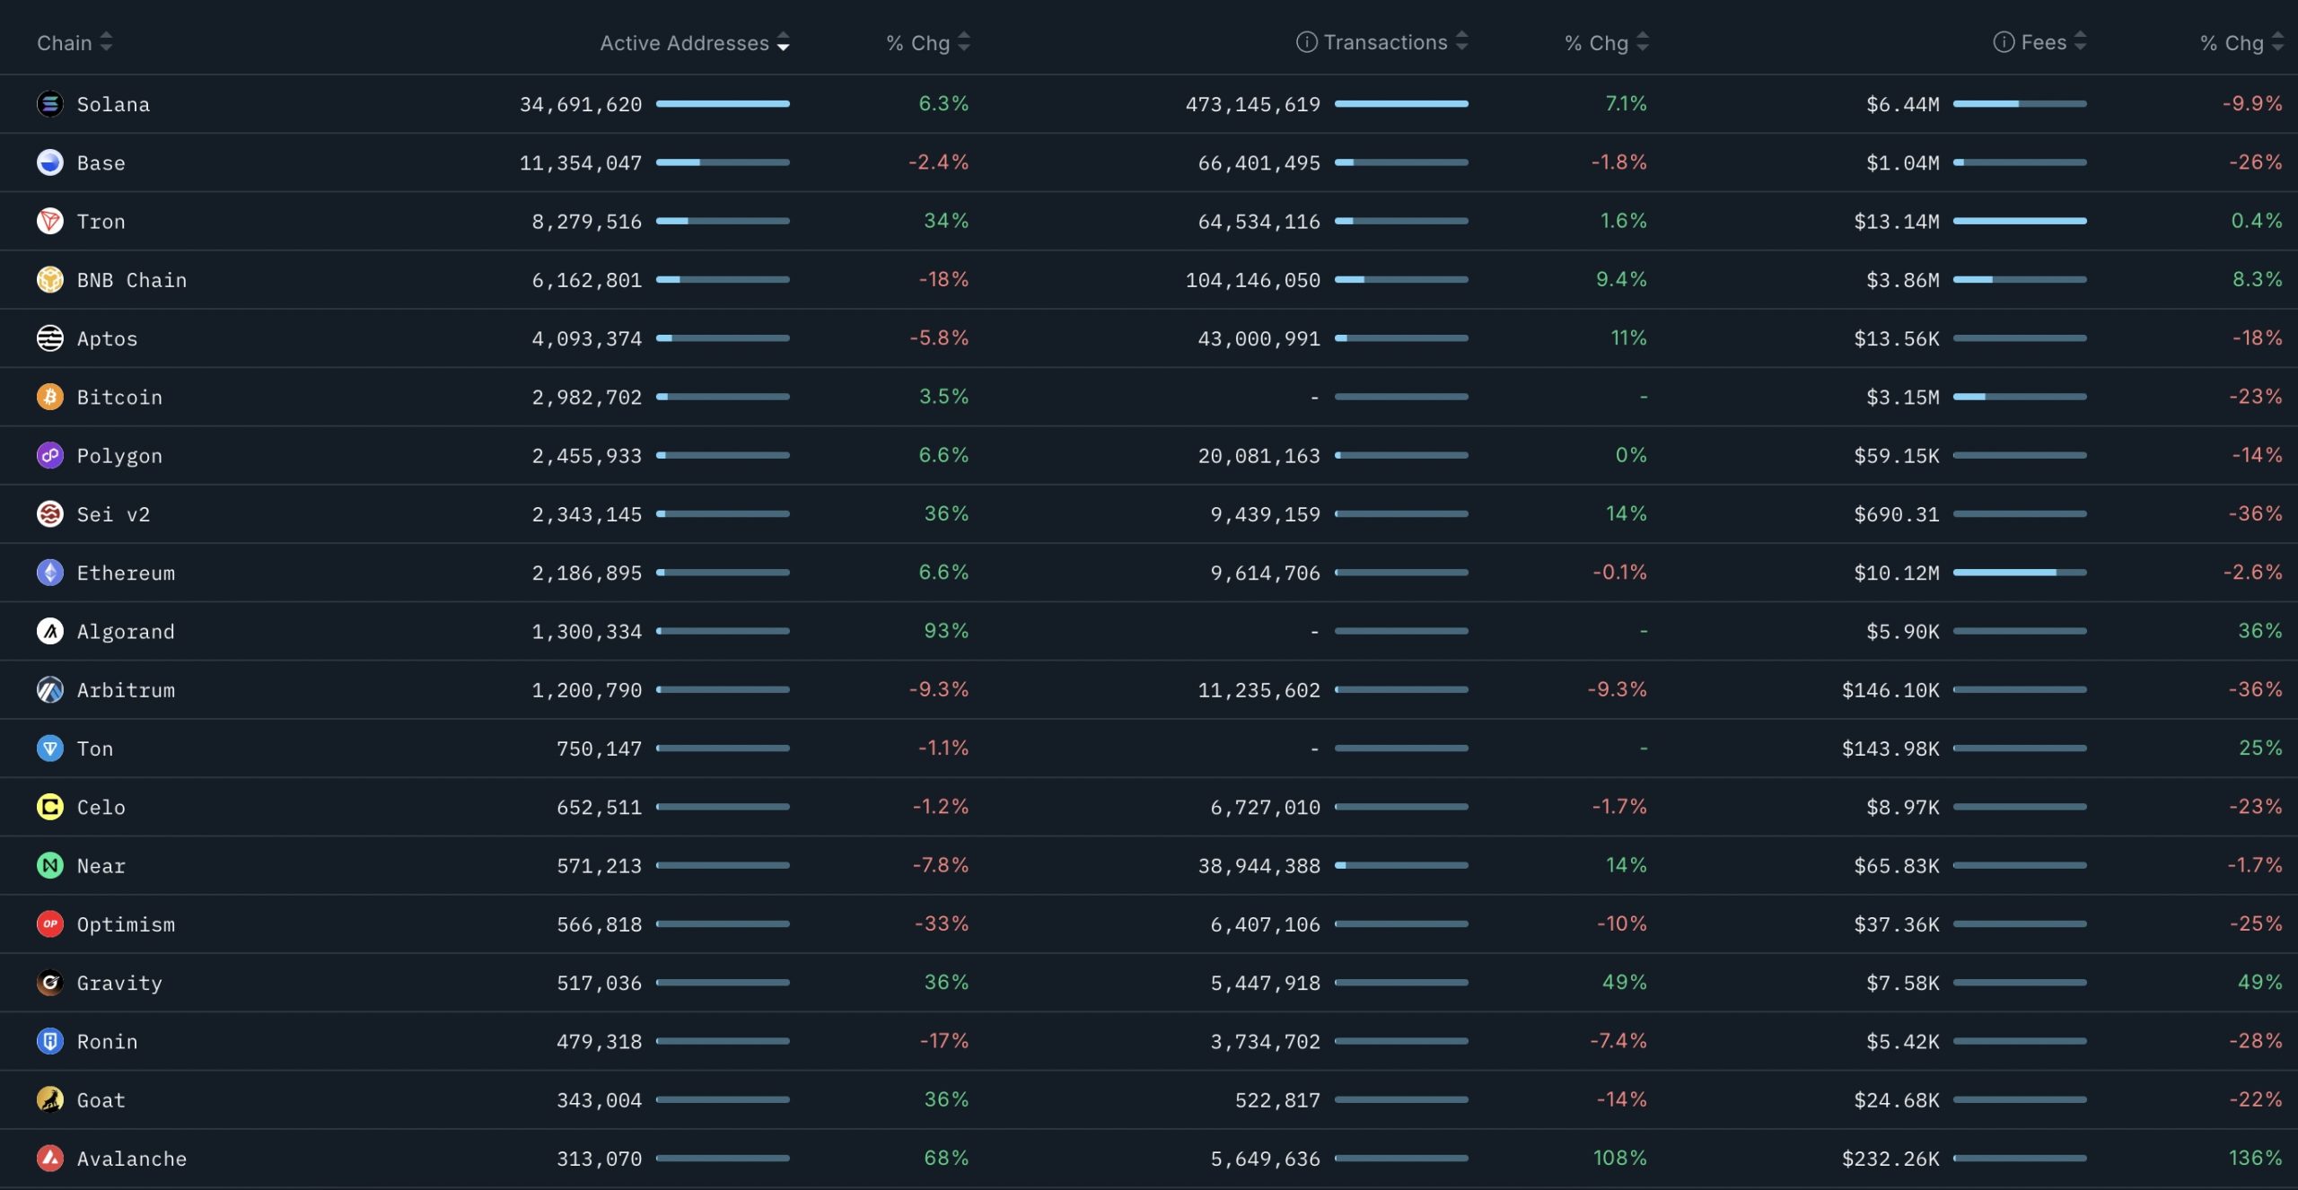The image size is (2298, 1190).
Task: Select Avalanche fees change 136%
Action: click(x=2255, y=1158)
